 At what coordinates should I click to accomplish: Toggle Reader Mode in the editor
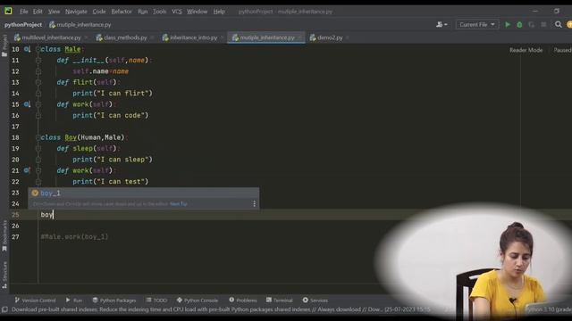click(526, 50)
